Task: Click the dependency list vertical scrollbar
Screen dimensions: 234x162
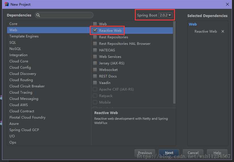Action: pos(174,62)
